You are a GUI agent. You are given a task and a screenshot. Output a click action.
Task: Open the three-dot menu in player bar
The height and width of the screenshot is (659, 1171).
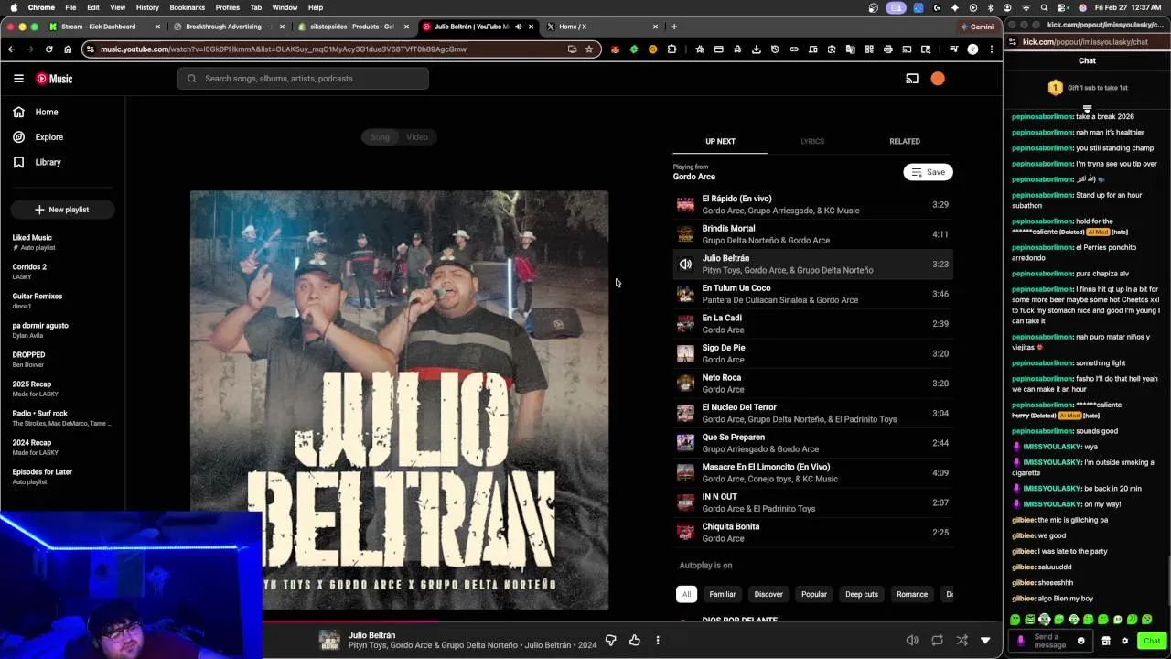[x=657, y=641]
